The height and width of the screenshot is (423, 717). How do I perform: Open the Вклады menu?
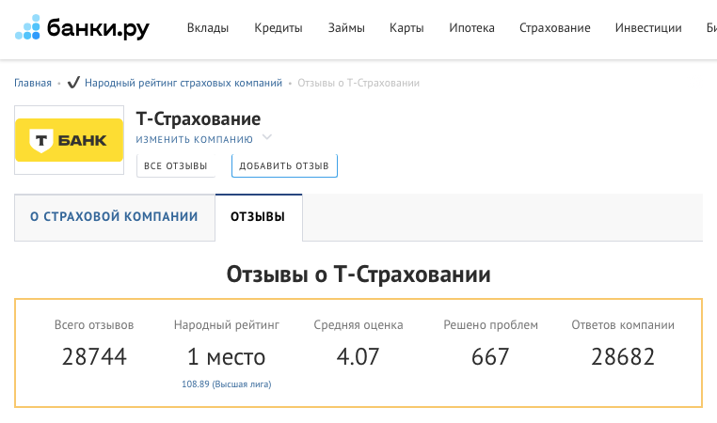click(208, 28)
